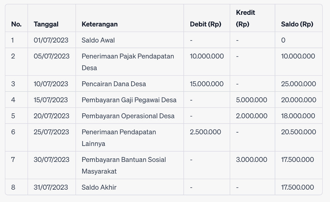
Task: Click the 15.000.000 debit amount
Action: (207, 84)
